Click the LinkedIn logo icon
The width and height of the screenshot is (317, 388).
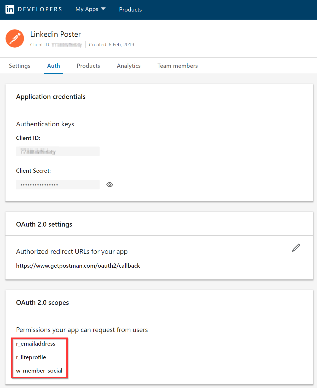click(10, 9)
